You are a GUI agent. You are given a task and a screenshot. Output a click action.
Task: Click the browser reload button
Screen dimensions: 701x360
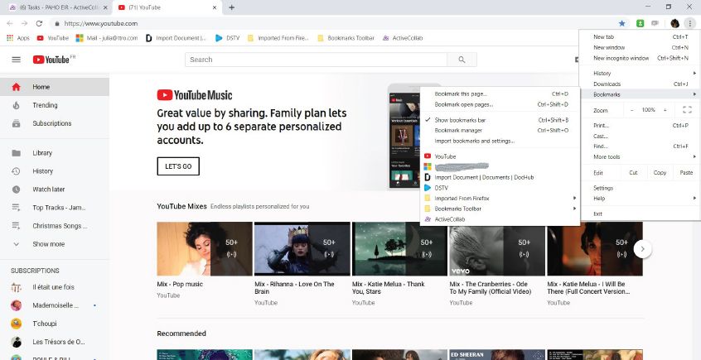pyautogui.click(x=37, y=24)
